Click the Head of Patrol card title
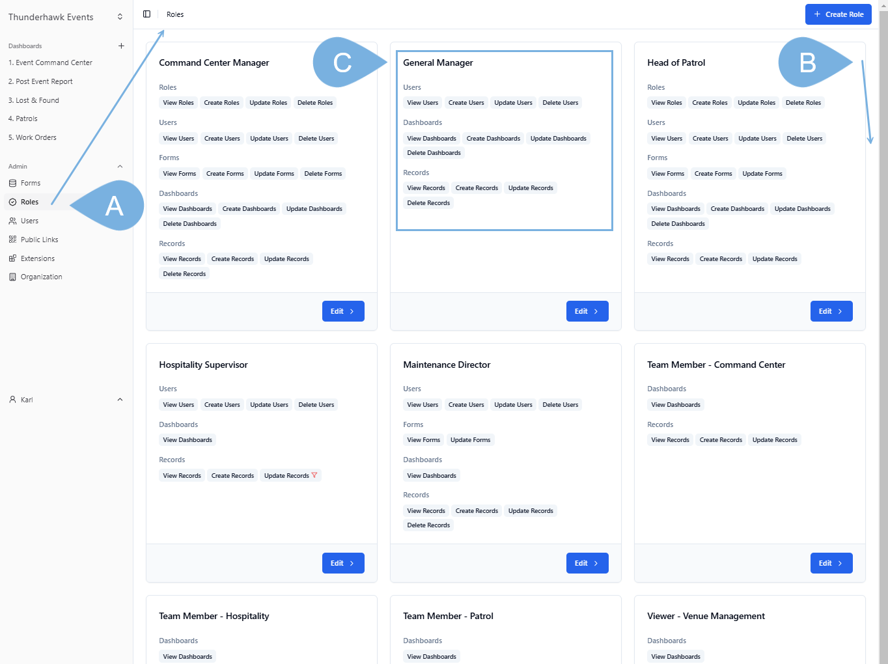This screenshot has width=888, height=664. click(x=676, y=62)
